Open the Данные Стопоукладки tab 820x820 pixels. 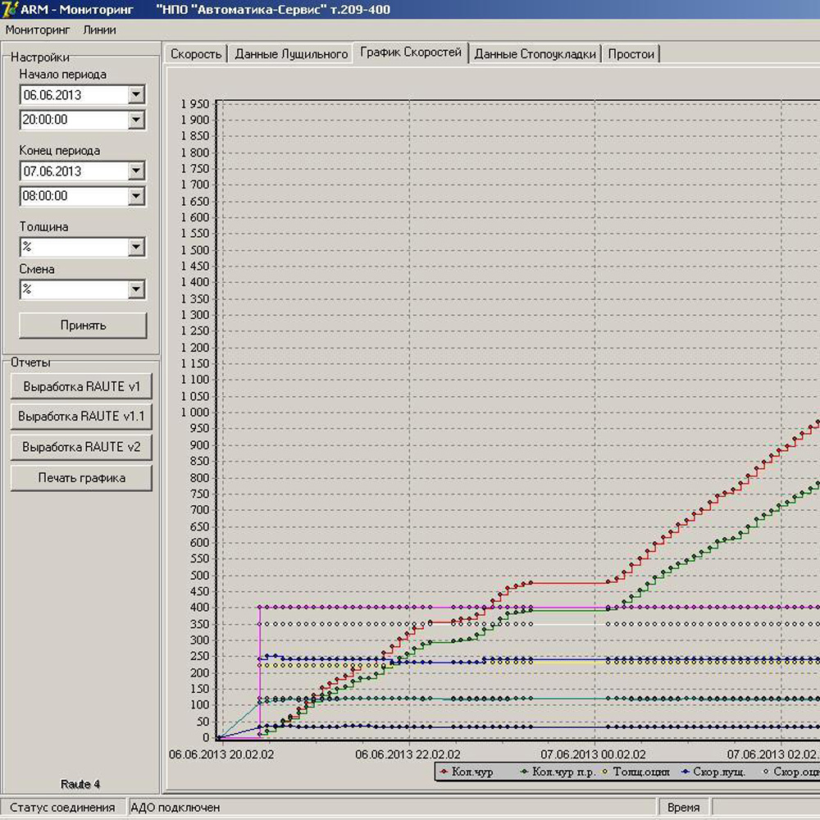click(x=535, y=54)
